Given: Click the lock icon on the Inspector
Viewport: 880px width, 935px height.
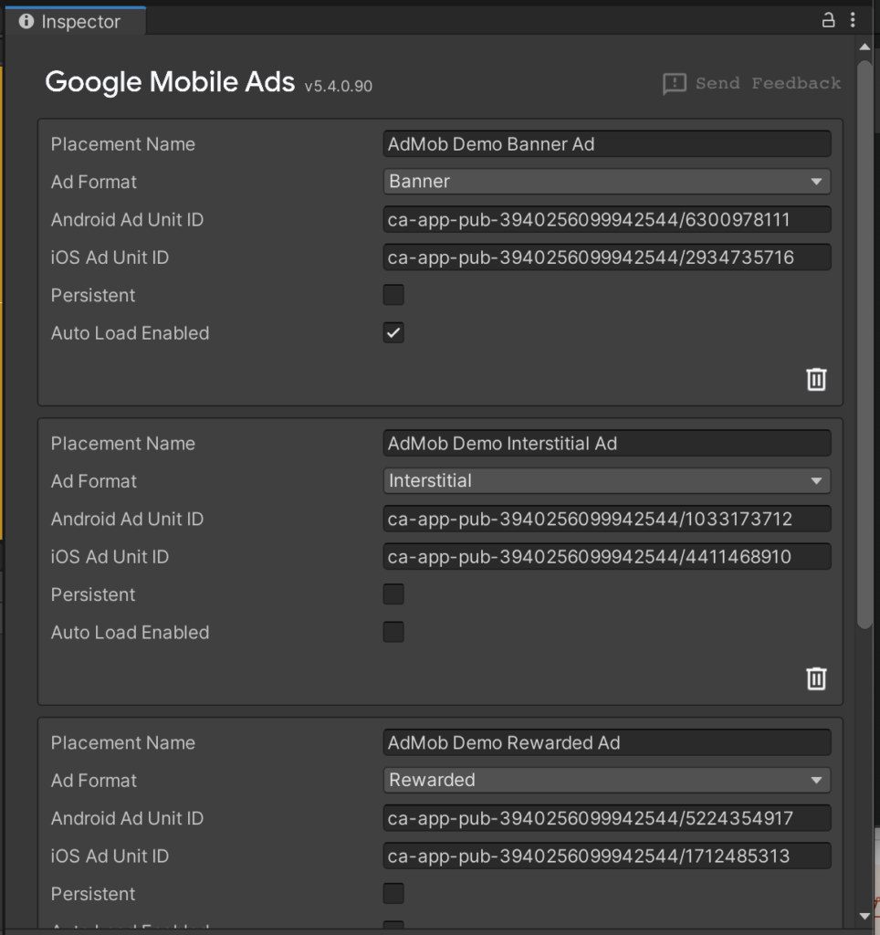Looking at the screenshot, I should click(x=827, y=20).
